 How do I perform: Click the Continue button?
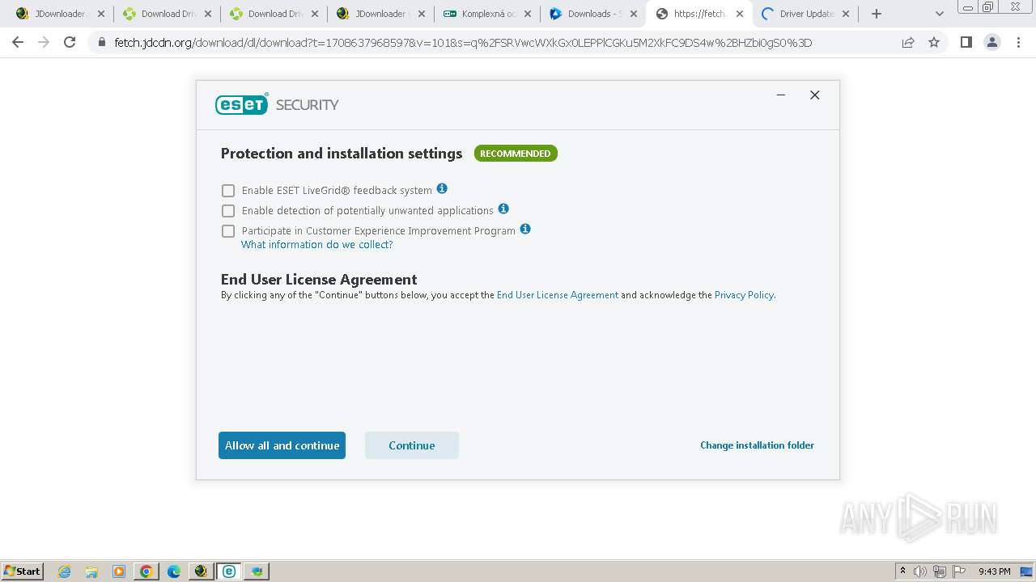412,445
